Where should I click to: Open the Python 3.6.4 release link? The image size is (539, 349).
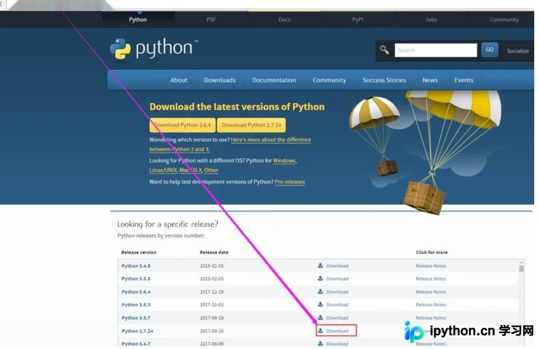pyautogui.click(x=136, y=292)
